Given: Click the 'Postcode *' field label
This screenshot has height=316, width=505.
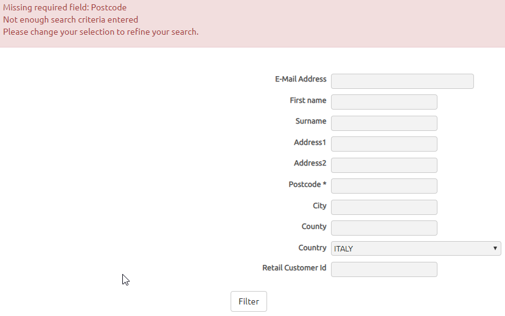Looking at the screenshot, I should 307,184.
